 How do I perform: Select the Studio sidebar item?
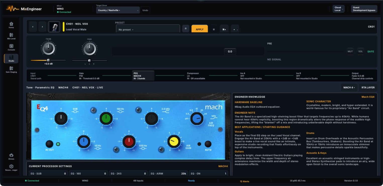coord(11,59)
